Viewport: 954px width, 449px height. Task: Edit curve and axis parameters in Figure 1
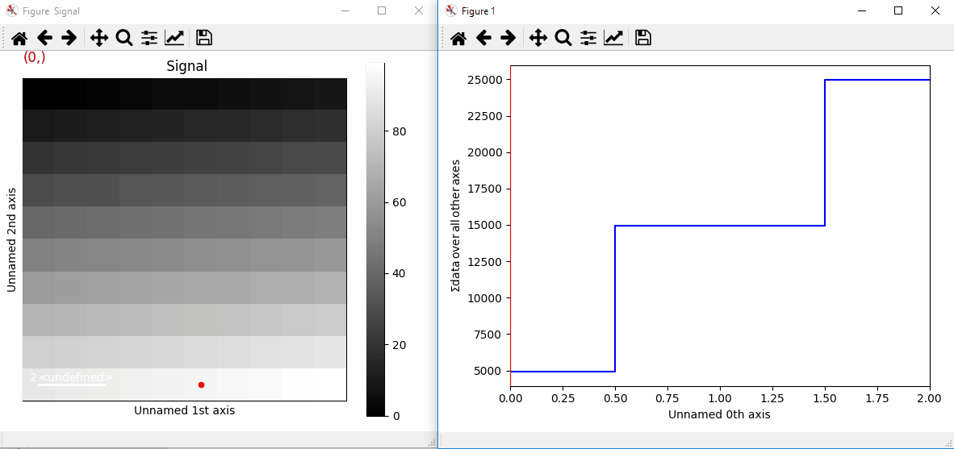[613, 38]
